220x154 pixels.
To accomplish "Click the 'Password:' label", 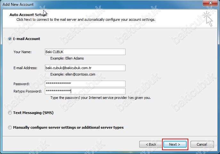I will 21,84.
